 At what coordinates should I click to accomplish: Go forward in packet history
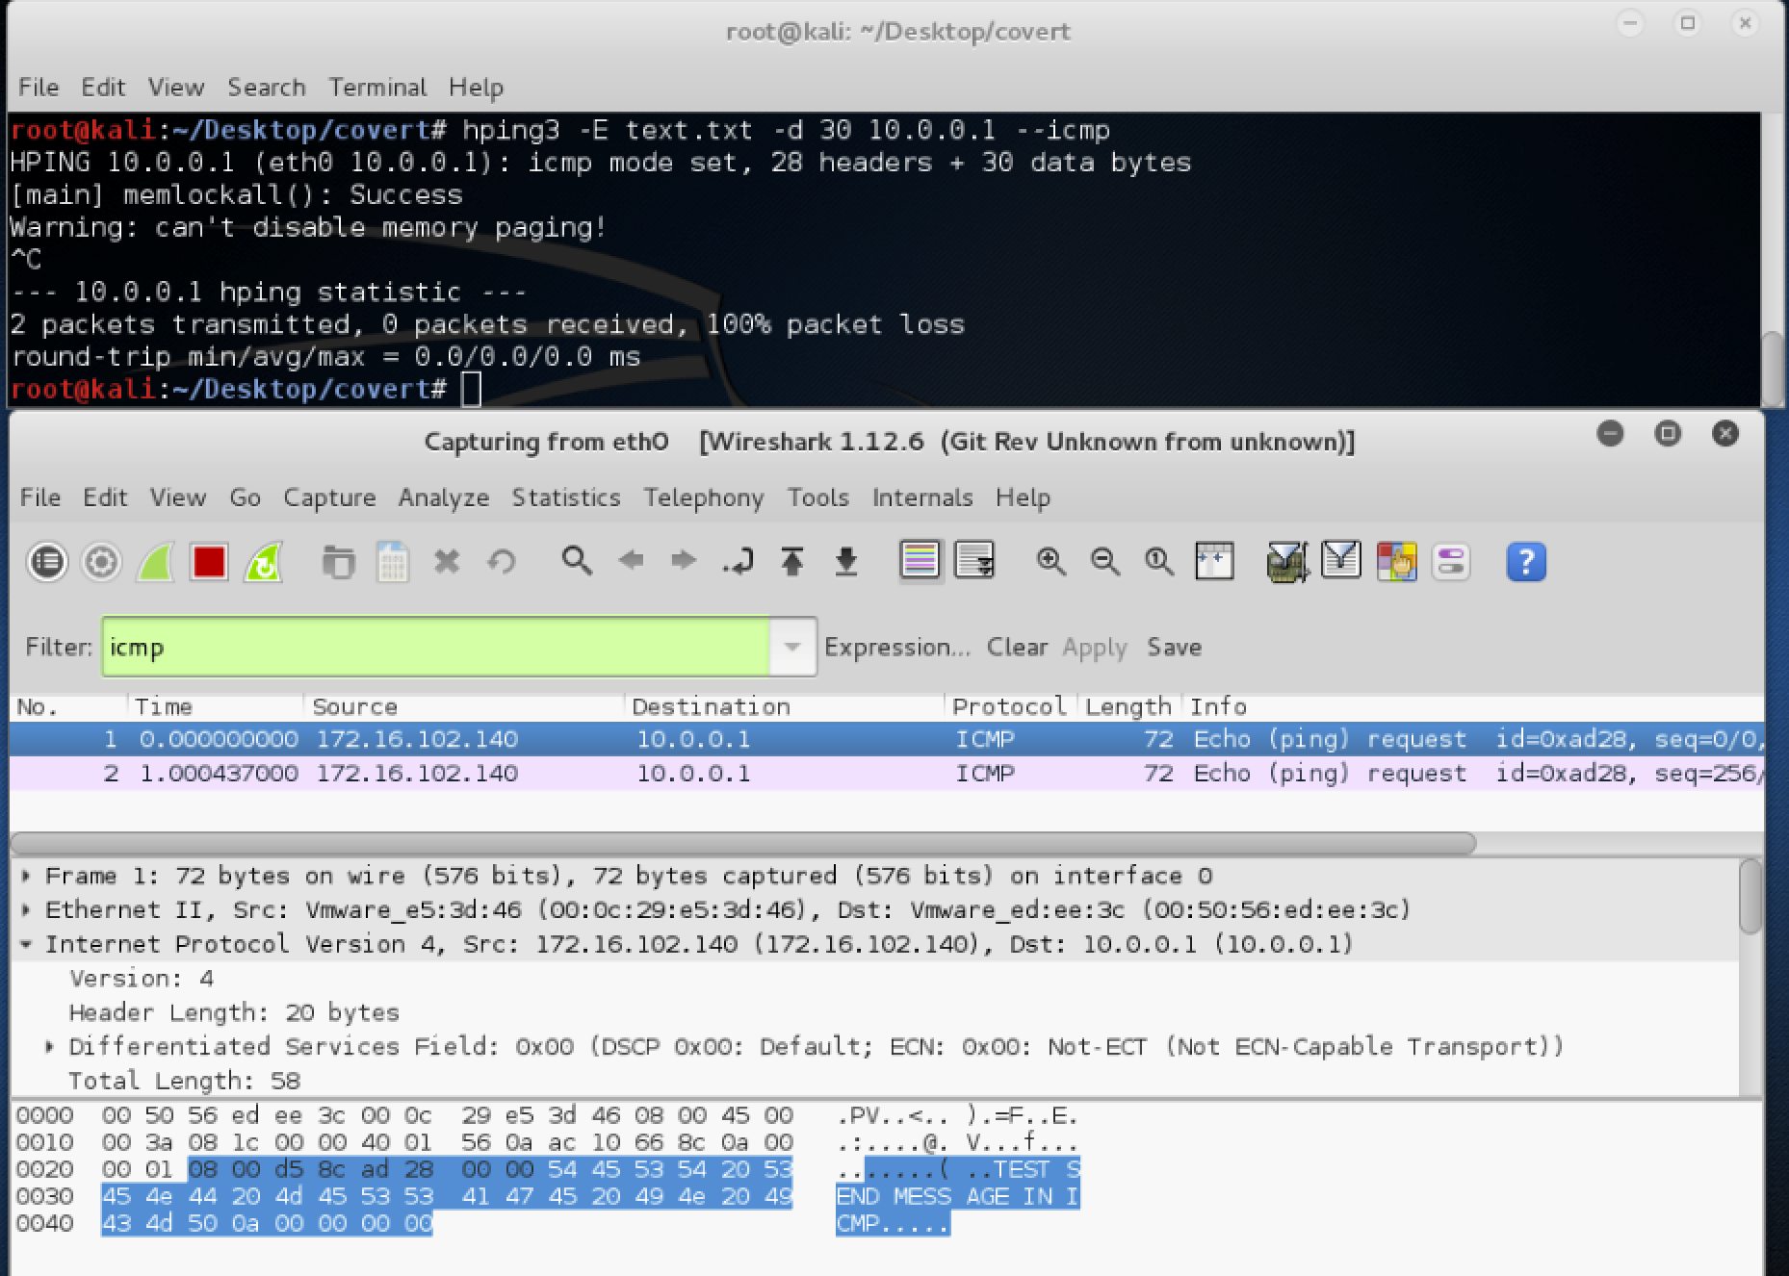coord(684,560)
